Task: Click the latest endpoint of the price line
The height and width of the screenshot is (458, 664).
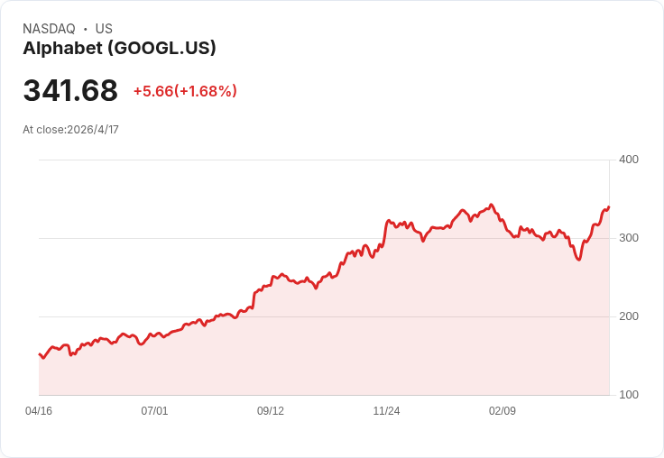Action: click(609, 207)
